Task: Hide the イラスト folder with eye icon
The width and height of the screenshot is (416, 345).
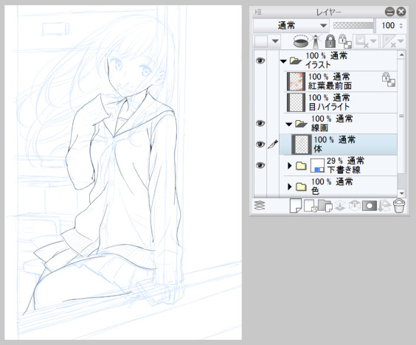Action: 260,60
